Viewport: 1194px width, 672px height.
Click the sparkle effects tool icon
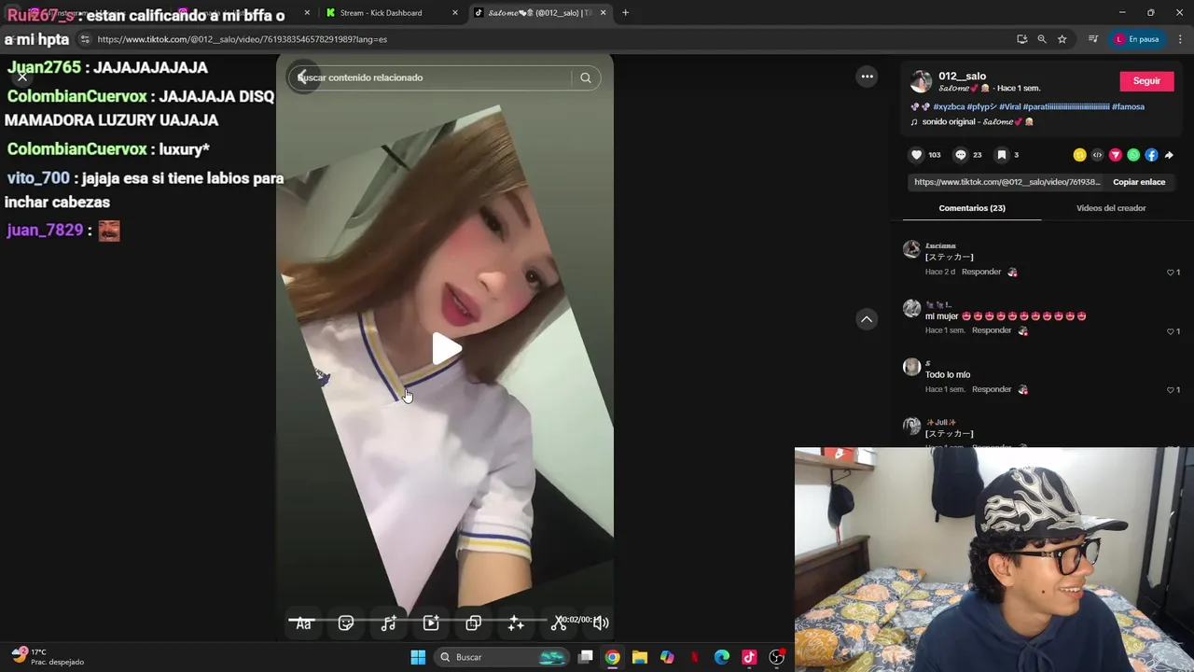pyautogui.click(x=516, y=623)
